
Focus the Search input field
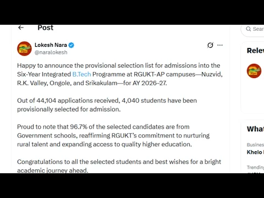click(x=252, y=29)
